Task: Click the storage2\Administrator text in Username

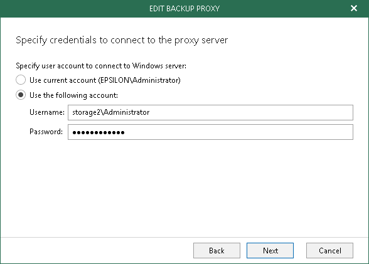Action: (110, 112)
